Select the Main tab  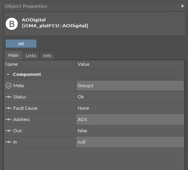[x=13, y=55]
